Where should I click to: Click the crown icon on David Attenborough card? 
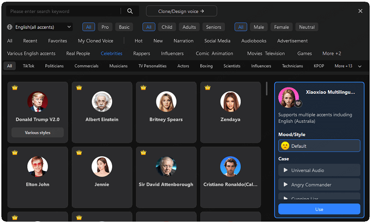pos(143,152)
